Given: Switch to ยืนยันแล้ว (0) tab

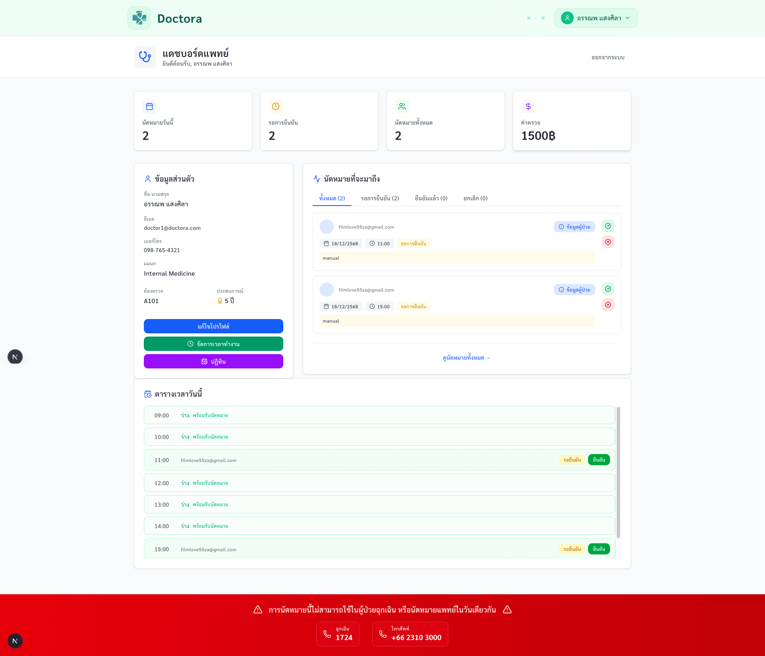Looking at the screenshot, I should pos(431,198).
